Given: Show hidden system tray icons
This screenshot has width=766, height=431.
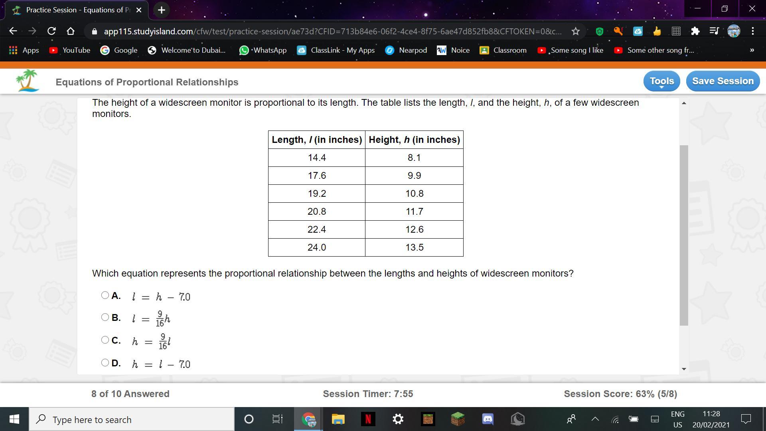Looking at the screenshot, I should 595,419.
